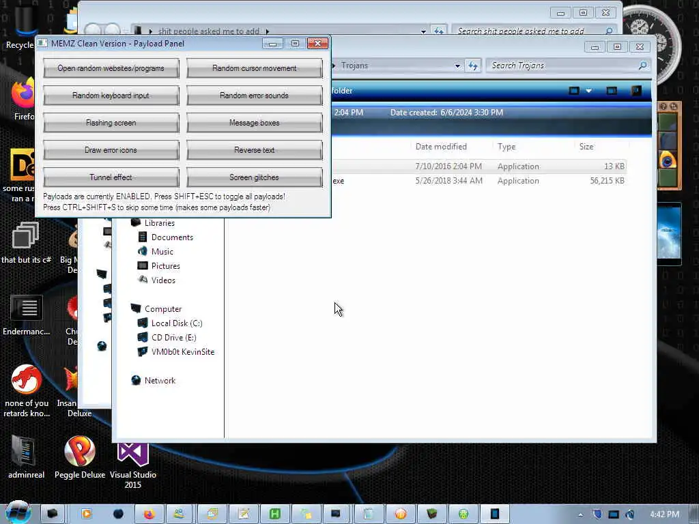This screenshot has height=524, width=699.
Task: Toggle Flashing screen payload
Action: tap(111, 123)
